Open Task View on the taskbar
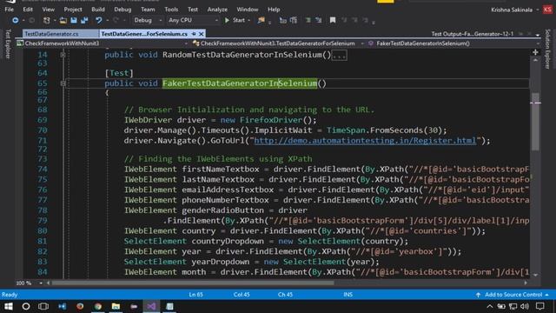Viewport: 556px width, 313px height. [x=43, y=306]
